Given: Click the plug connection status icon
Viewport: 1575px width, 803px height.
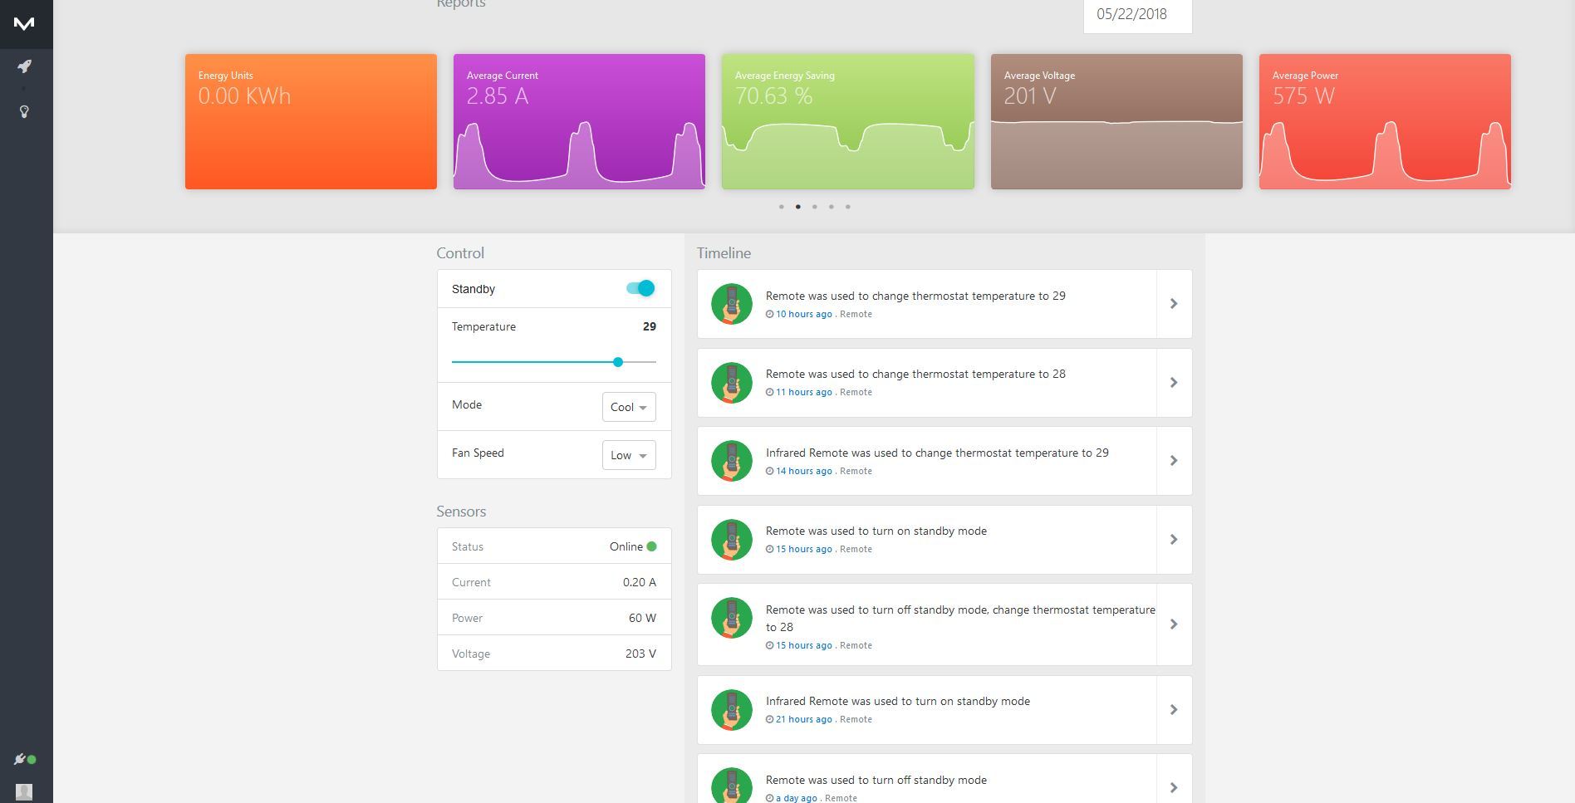Looking at the screenshot, I should [x=20, y=759].
